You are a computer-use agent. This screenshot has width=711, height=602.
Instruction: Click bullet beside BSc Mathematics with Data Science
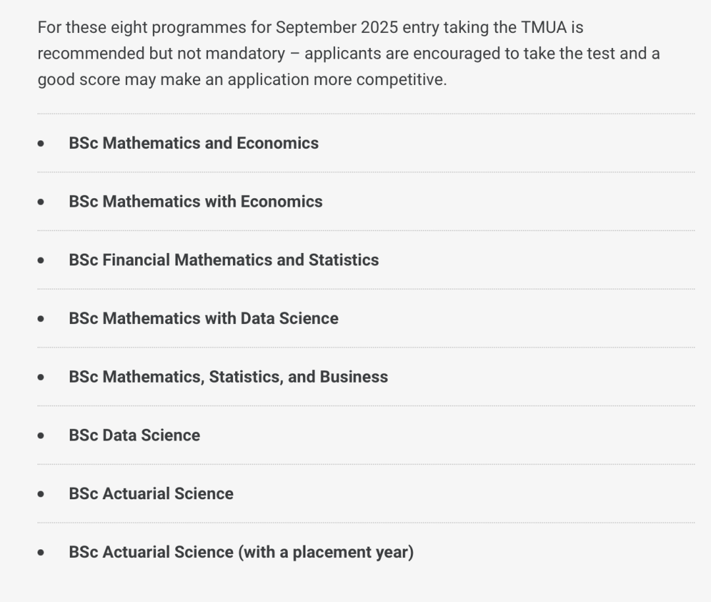point(41,319)
